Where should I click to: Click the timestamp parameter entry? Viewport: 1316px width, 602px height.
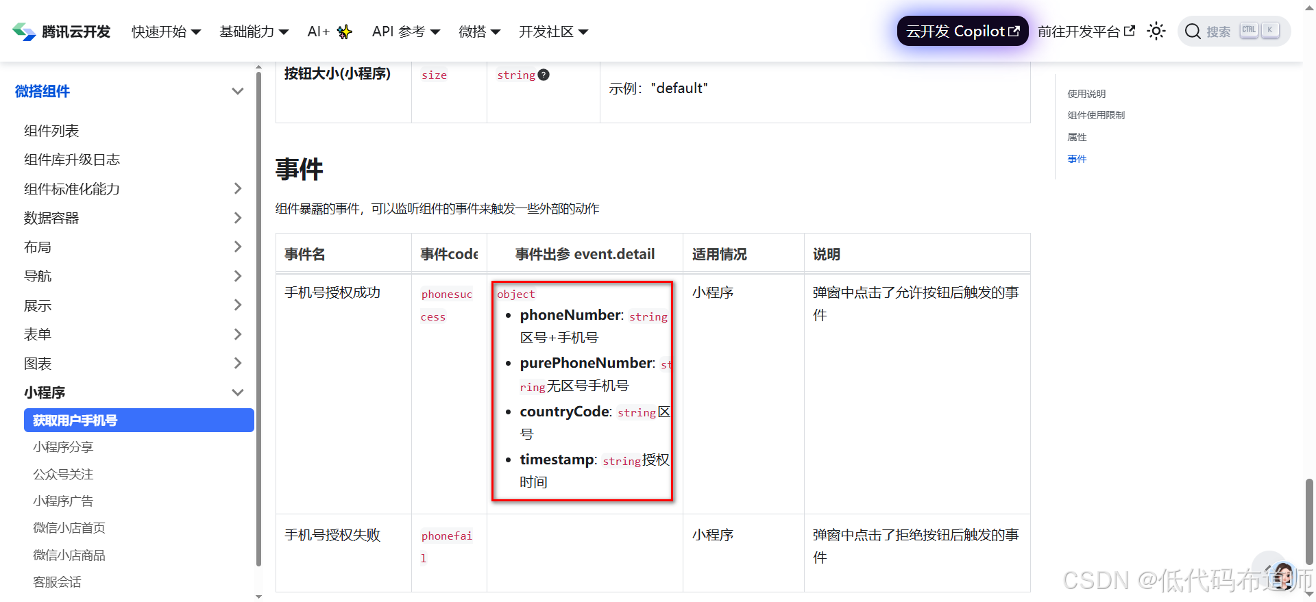(x=594, y=470)
